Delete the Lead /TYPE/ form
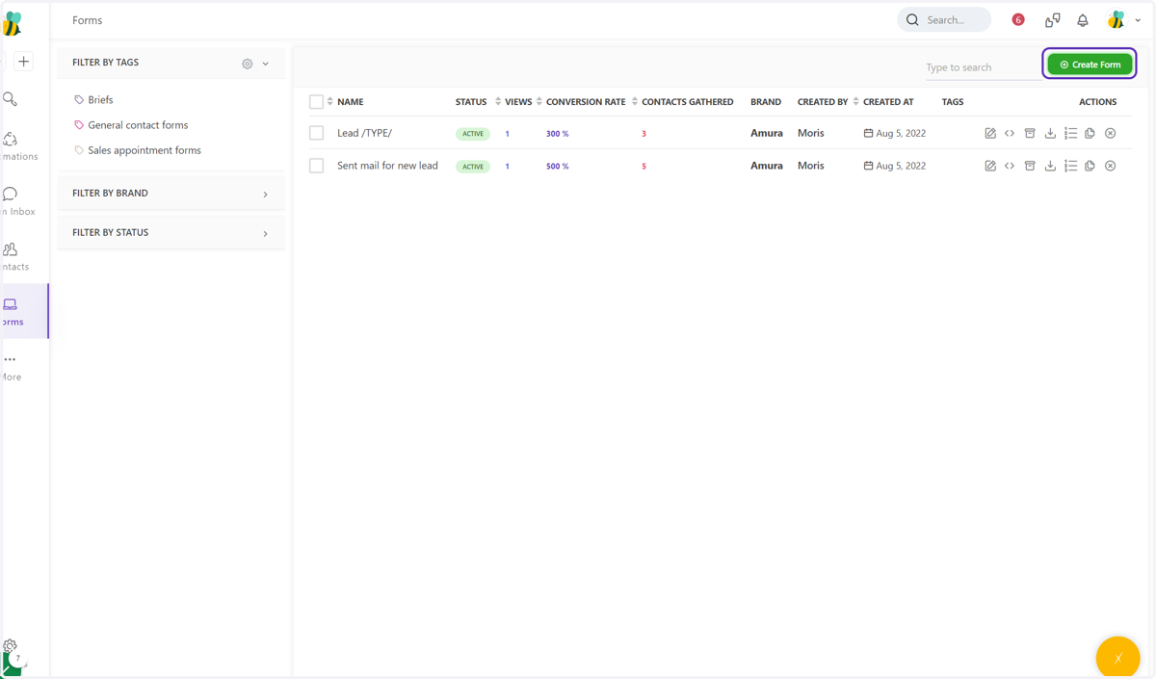Image resolution: width=1156 pixels, height=679 pixels. tap(1110, 134)
